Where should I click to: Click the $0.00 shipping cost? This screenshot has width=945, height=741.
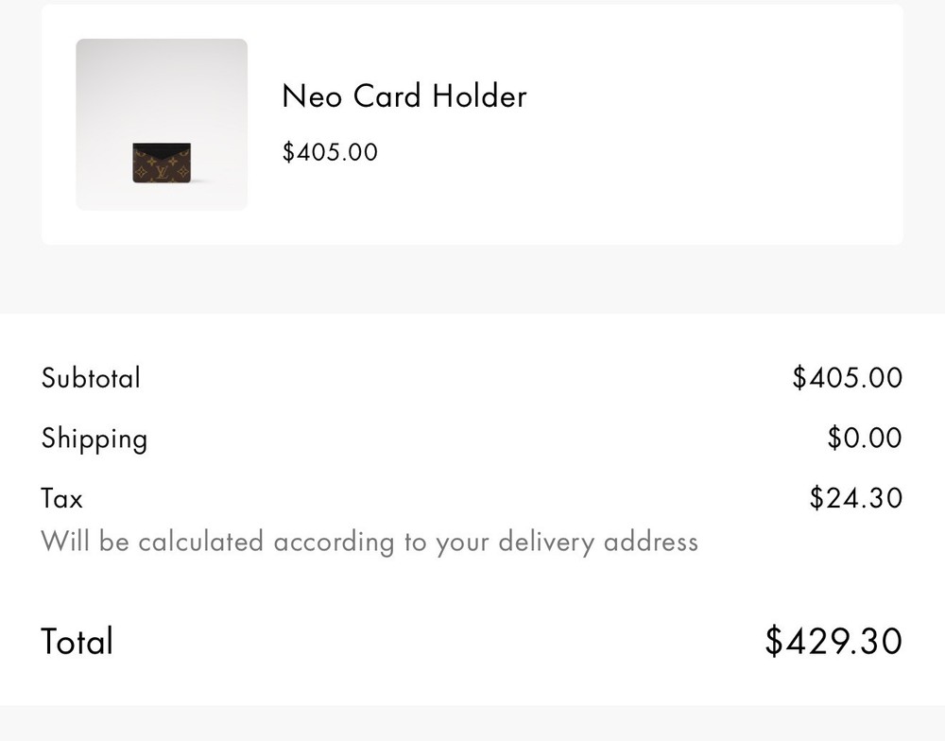(864, 439)
